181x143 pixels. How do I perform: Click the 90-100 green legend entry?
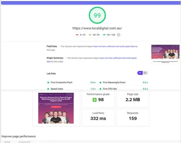(109, 35)
